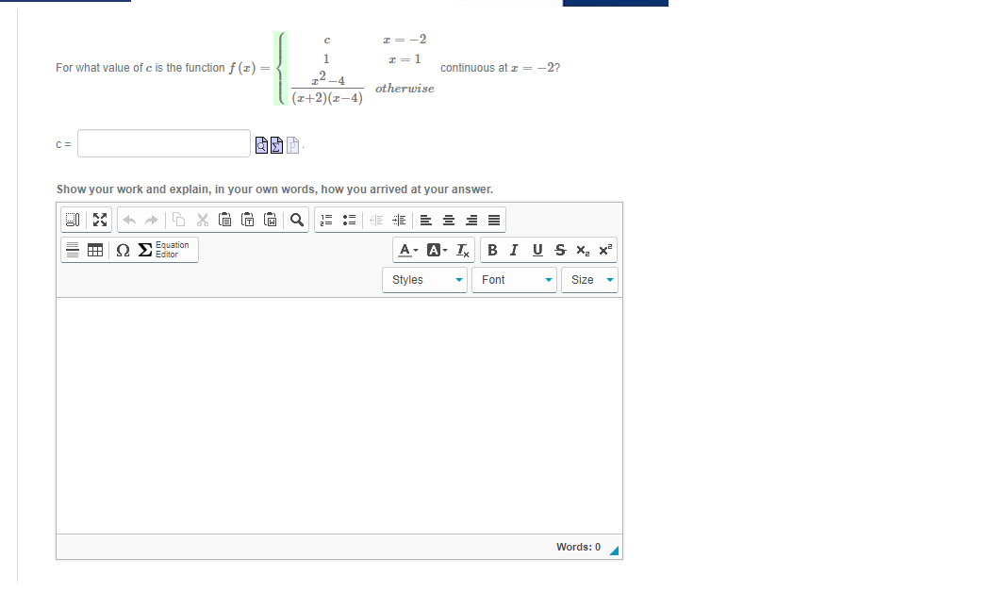This screenshot has height=592, width=991.
Task: Open the text color dropdown
Action: click(x=408, y=250)
